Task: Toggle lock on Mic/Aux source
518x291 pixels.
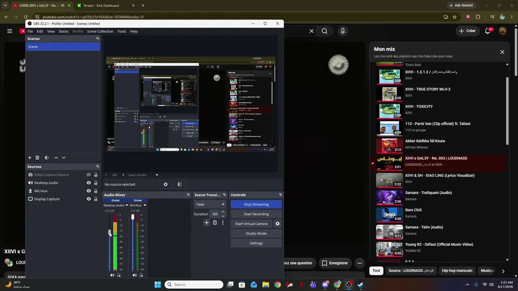Action: coord(96,191)
